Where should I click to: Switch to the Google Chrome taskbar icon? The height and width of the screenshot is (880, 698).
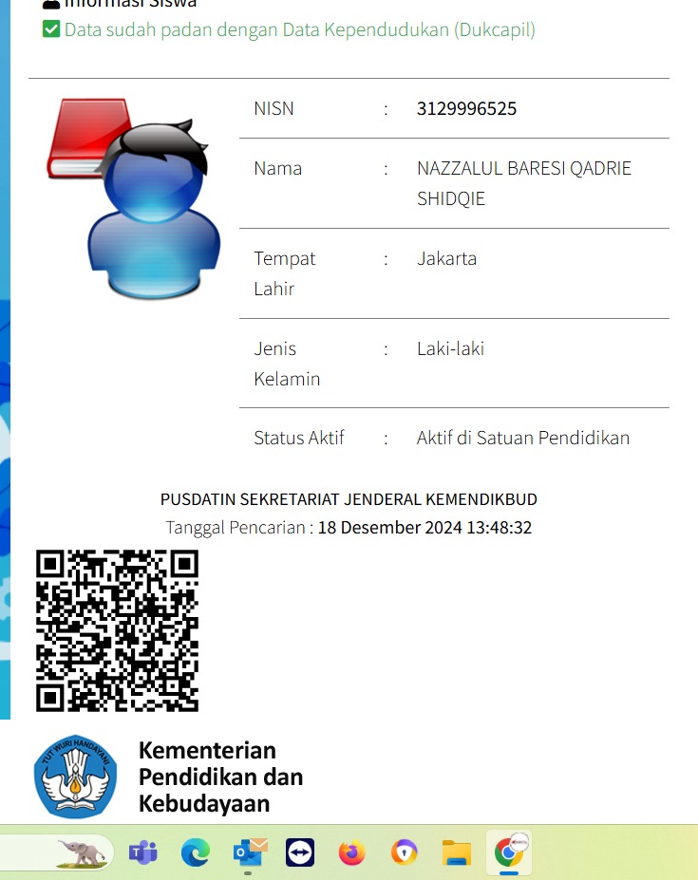(x=510, y=852)
